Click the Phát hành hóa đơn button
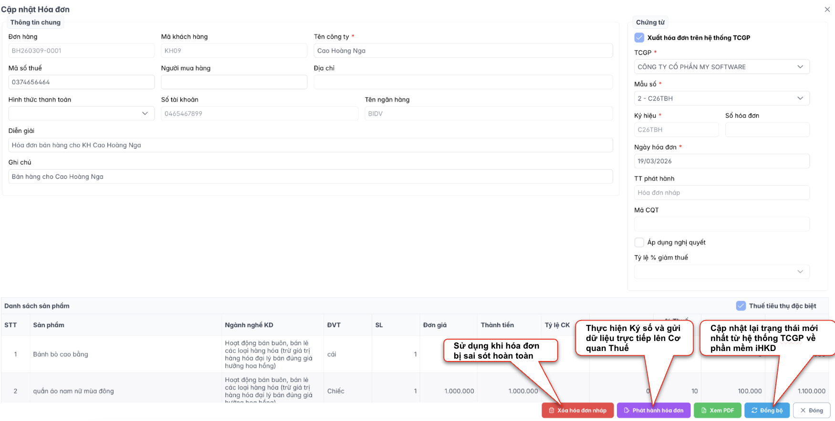 click(653, 411)
